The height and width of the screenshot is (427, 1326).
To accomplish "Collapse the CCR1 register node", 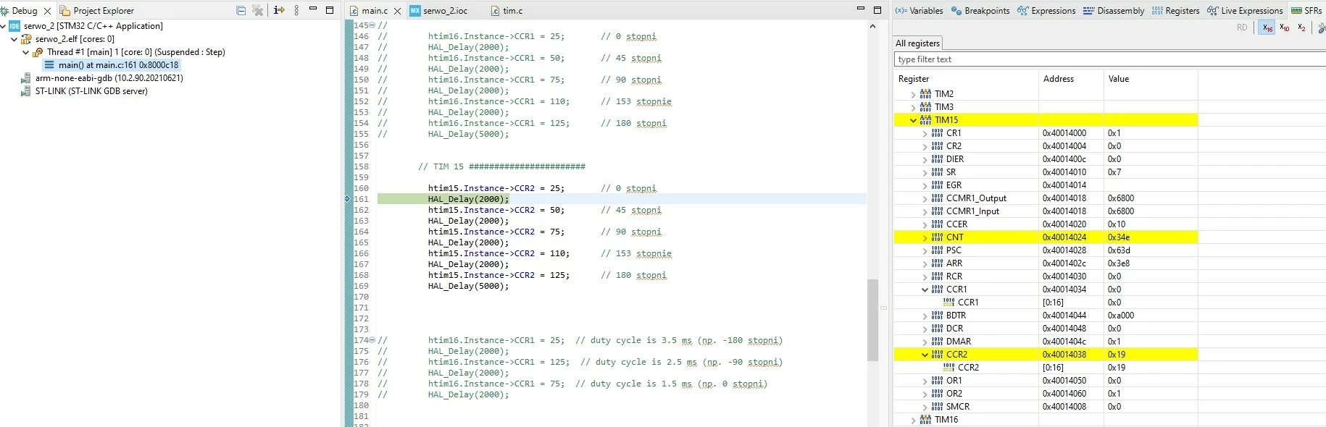I will [x=925, y=289].
